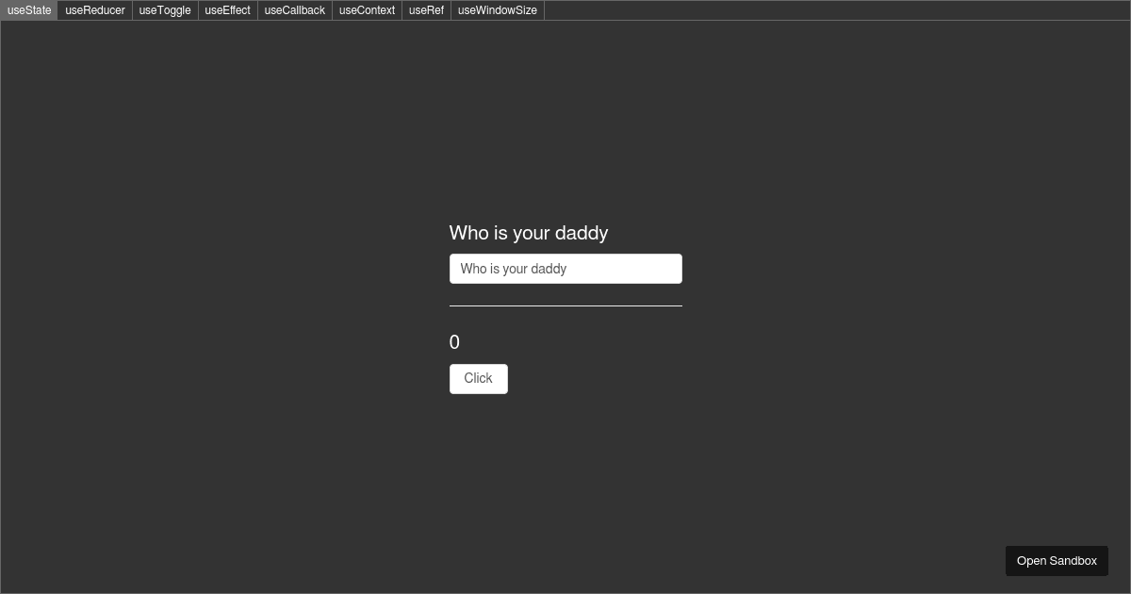Return to the useState demo tab
The image size is (1131, 594).
click(29, 10)
